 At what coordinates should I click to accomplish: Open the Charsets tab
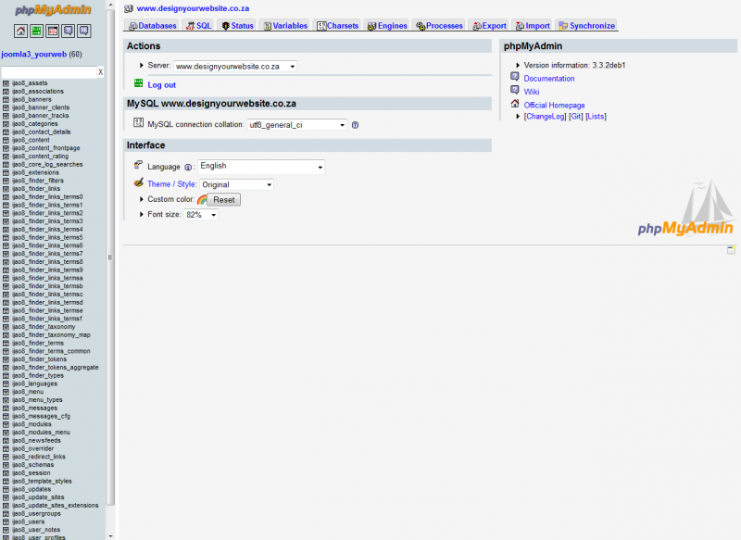pos(337,26)
